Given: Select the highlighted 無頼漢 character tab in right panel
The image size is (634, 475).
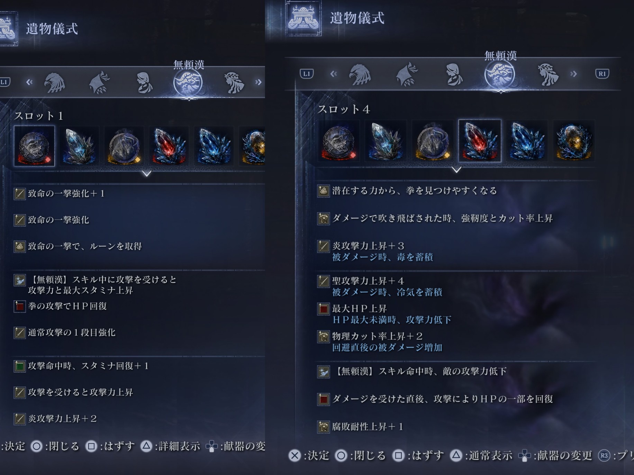Looking at the screenshot, I should (x=500, y=74).
